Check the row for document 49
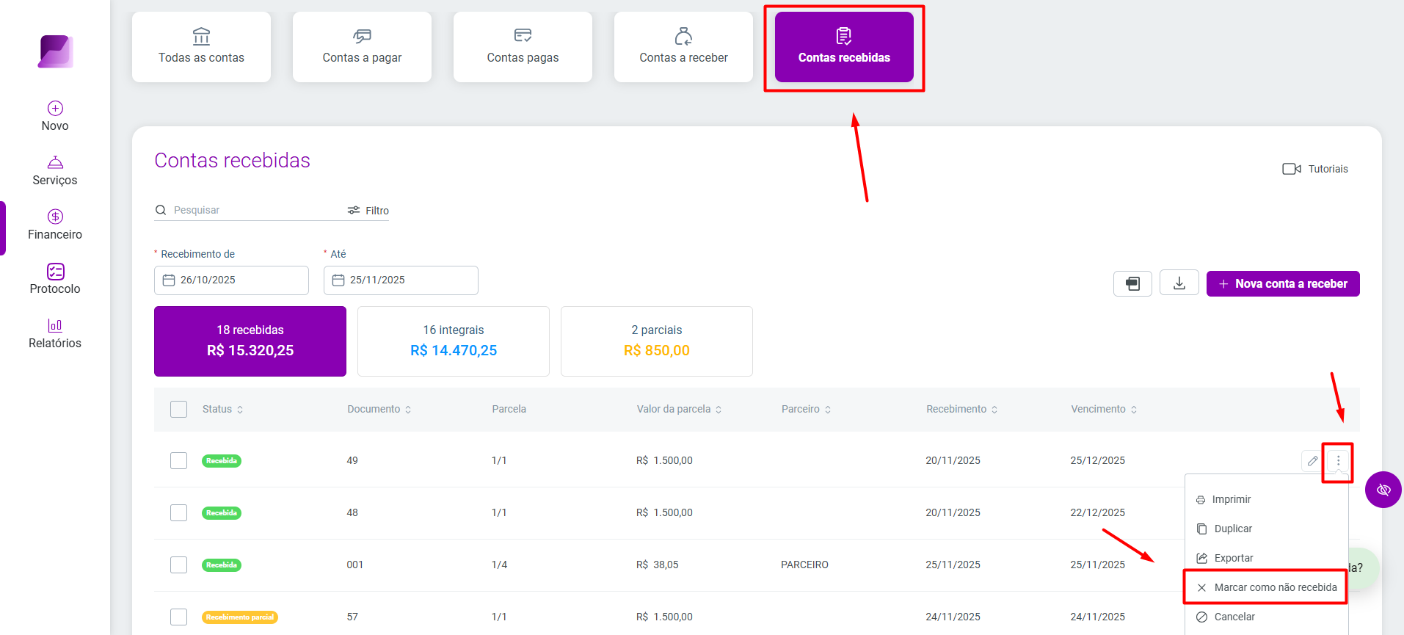Image resolution: width=1404 pixels, height=635 pixels. pyautogui.click(x=178, y=460)
